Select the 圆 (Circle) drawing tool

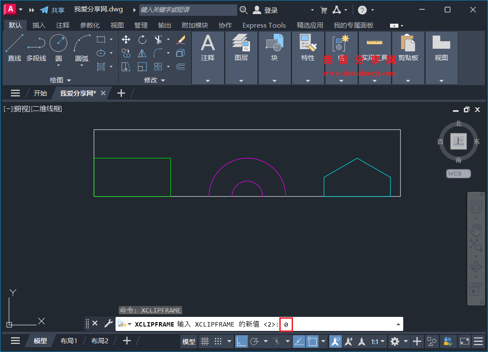click(x=58, y=43)
